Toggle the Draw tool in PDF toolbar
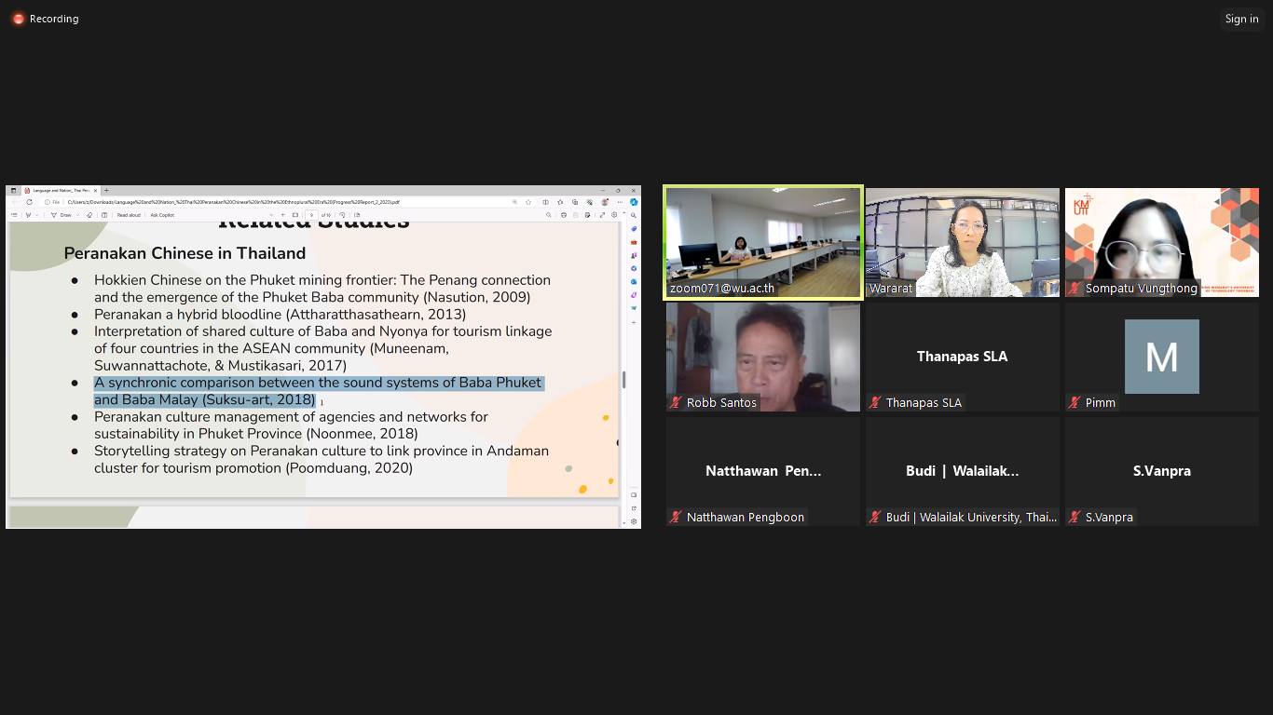The width and height of the screenshot is (1273, 715). [x=62, y=215]
